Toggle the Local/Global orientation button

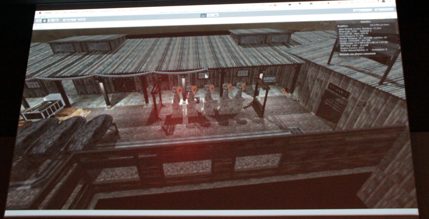click(x=80, y=20)
